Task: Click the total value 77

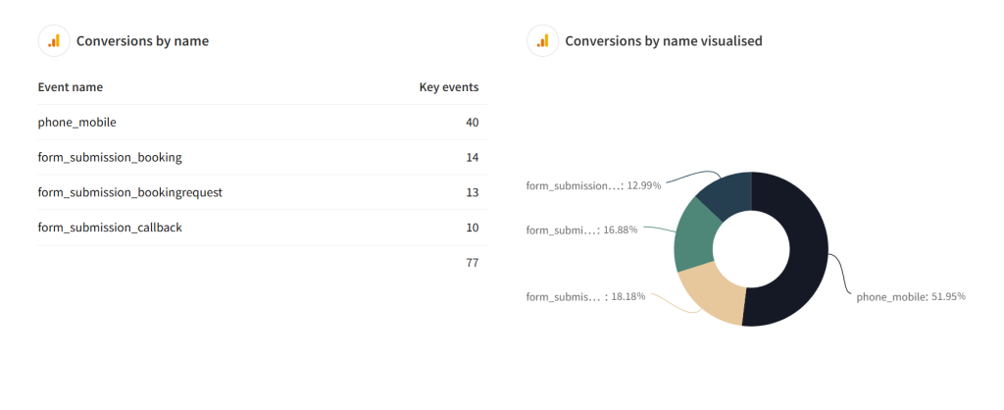Action: [x=472, y=263]
